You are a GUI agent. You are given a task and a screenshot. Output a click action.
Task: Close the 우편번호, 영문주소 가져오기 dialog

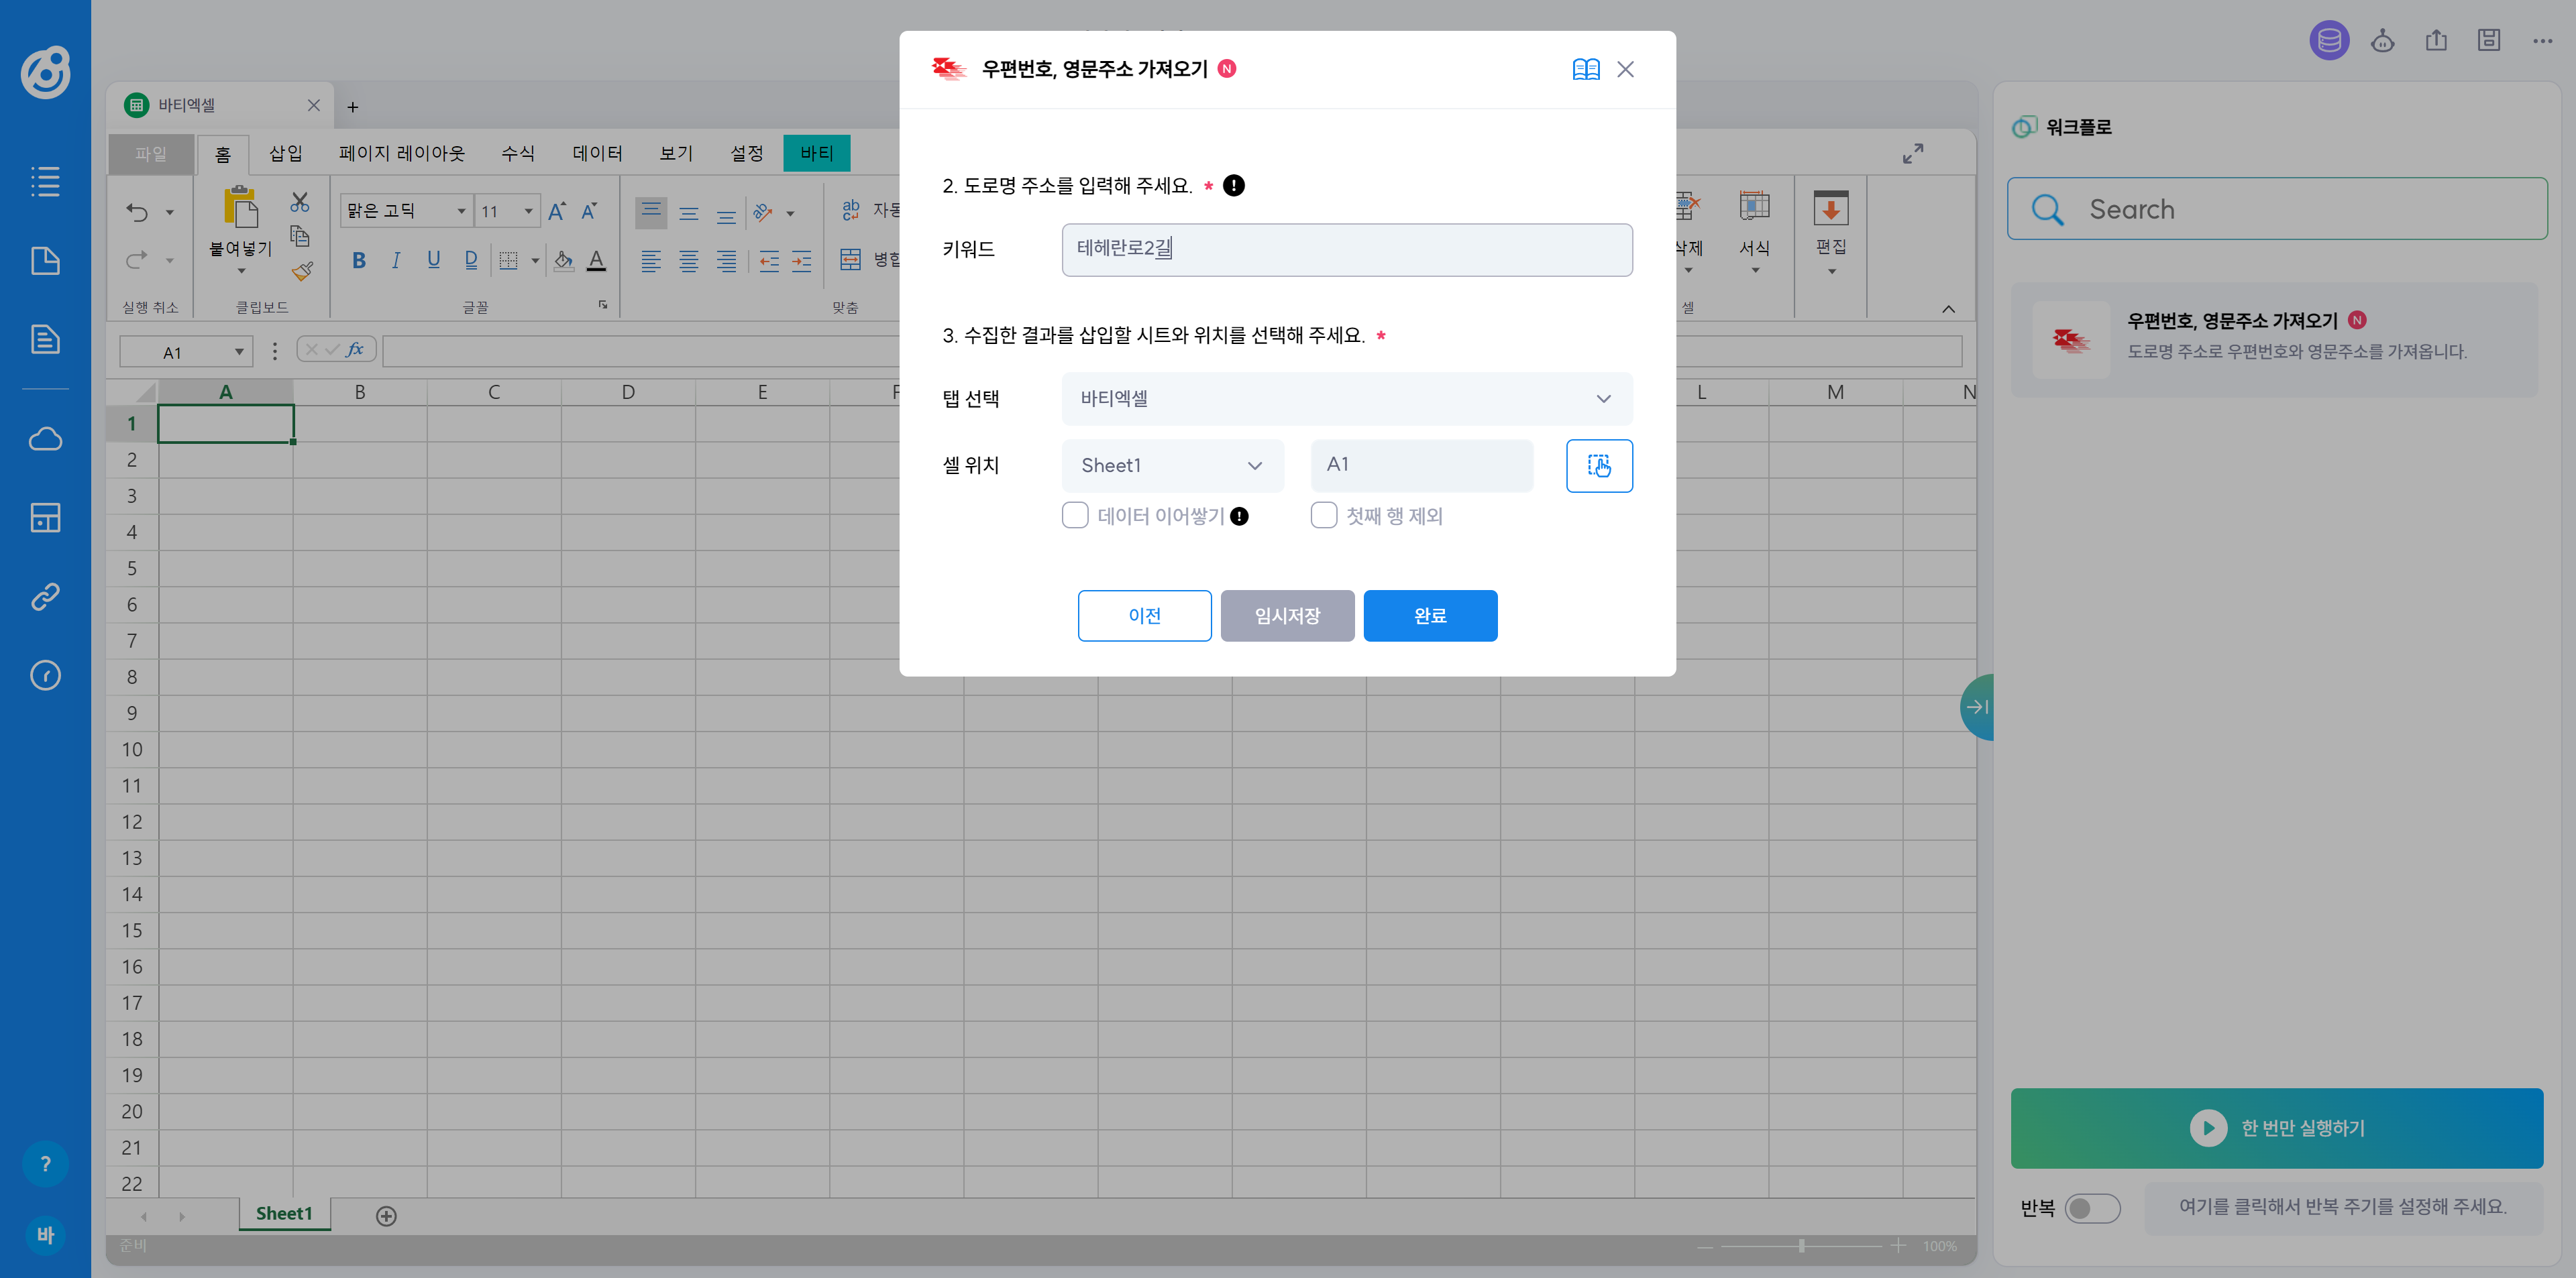1625,69
